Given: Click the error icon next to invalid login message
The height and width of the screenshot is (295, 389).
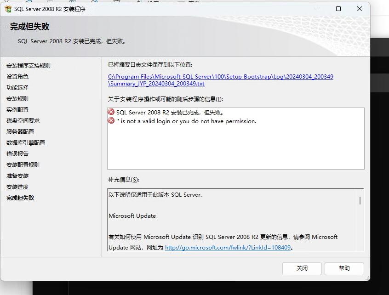Looking at the screenshot, I should [111, 121].
